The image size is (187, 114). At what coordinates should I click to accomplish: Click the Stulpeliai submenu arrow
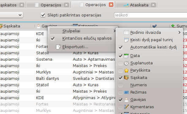(114, 31)
